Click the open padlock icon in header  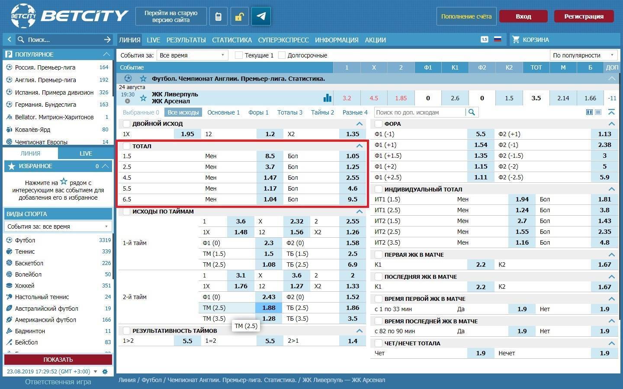coord(239,16)
